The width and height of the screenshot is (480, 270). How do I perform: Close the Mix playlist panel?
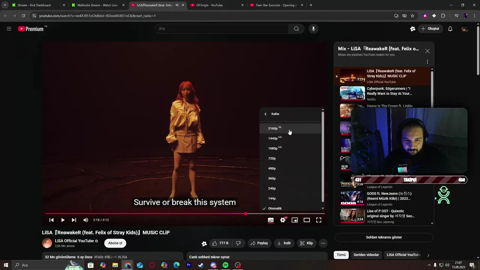[x=427, y=51]
